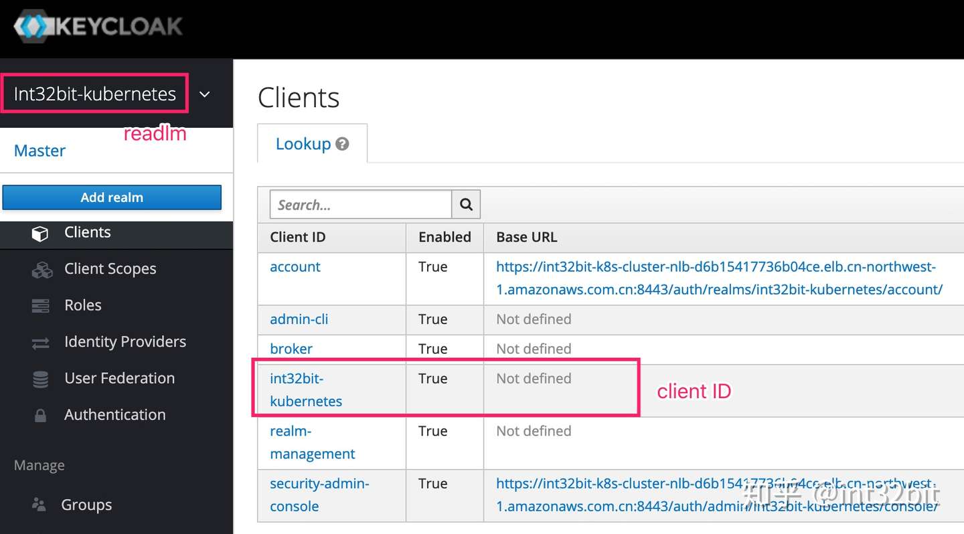Click the Lookup help question-mark icon
The height and width of the screenshot is (534, 964).
click(x=342, y=144)
